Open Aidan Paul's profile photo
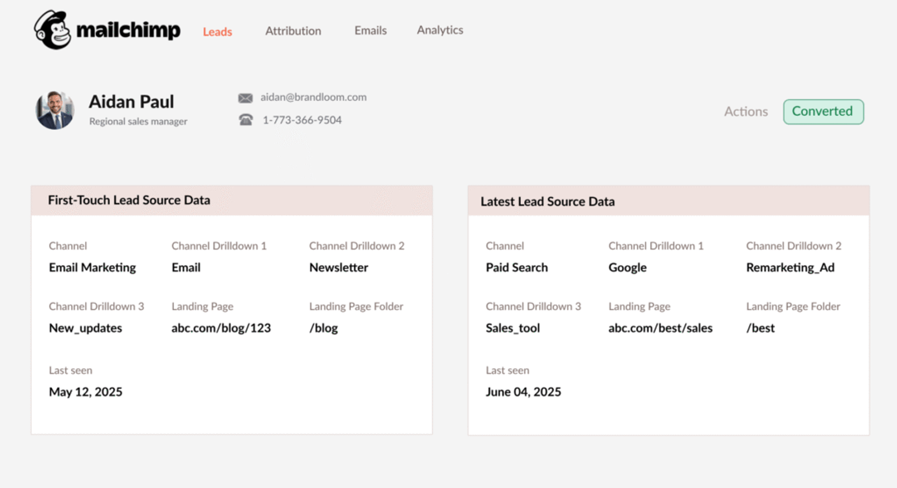 pyautogui.click(x=55, y=110)
